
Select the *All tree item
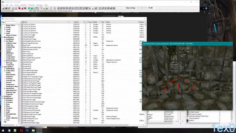(5, 122)
